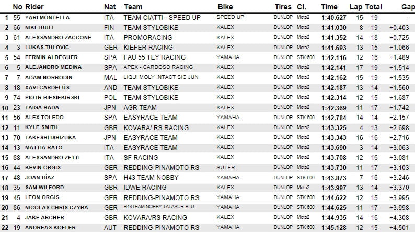Open Fermin Aldeguer's rider entry
Image resolution: width=415 pixels, height=233 pixels.
[48, 57]
